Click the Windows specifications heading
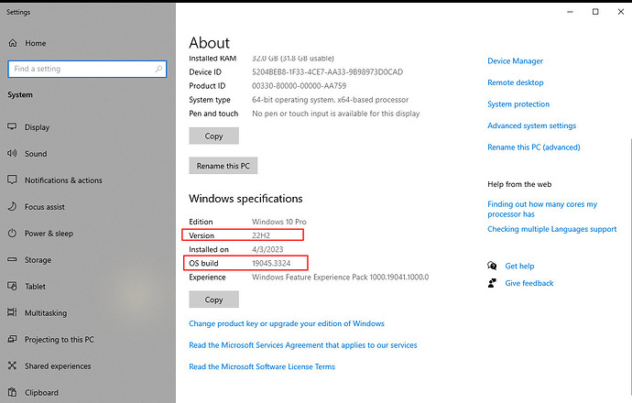 click(x=245, y=199)
